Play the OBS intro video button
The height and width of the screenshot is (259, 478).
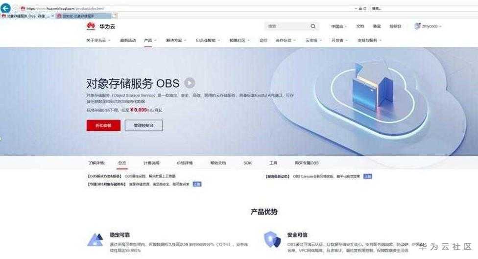click(x=190, y=83)
